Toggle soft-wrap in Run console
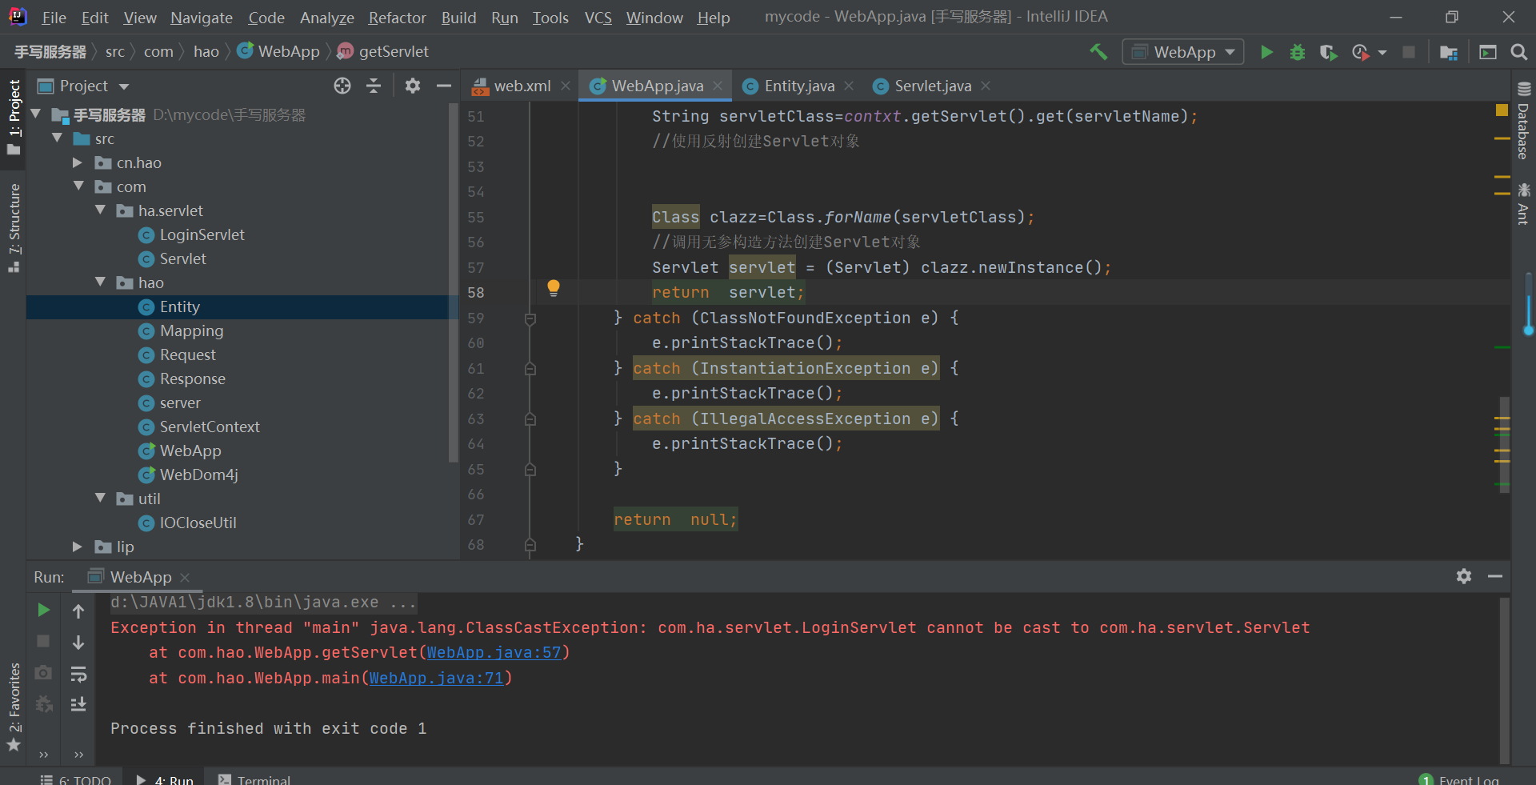The width and height of the screenshot is (1536, 785). point(78,674)
